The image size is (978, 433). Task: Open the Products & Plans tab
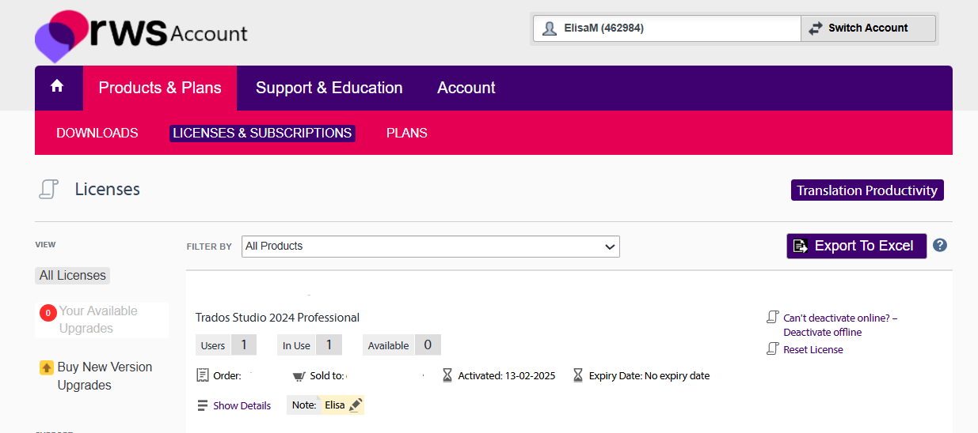point(160,88)
